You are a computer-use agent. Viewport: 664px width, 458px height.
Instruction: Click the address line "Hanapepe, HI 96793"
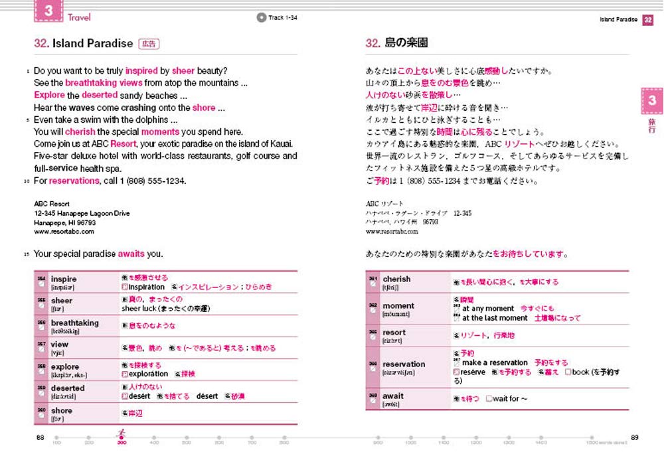pos(65,222)
